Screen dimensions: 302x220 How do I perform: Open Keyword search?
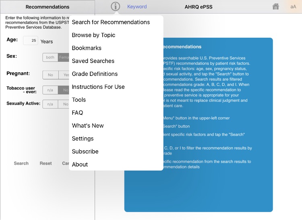[137, 6]
